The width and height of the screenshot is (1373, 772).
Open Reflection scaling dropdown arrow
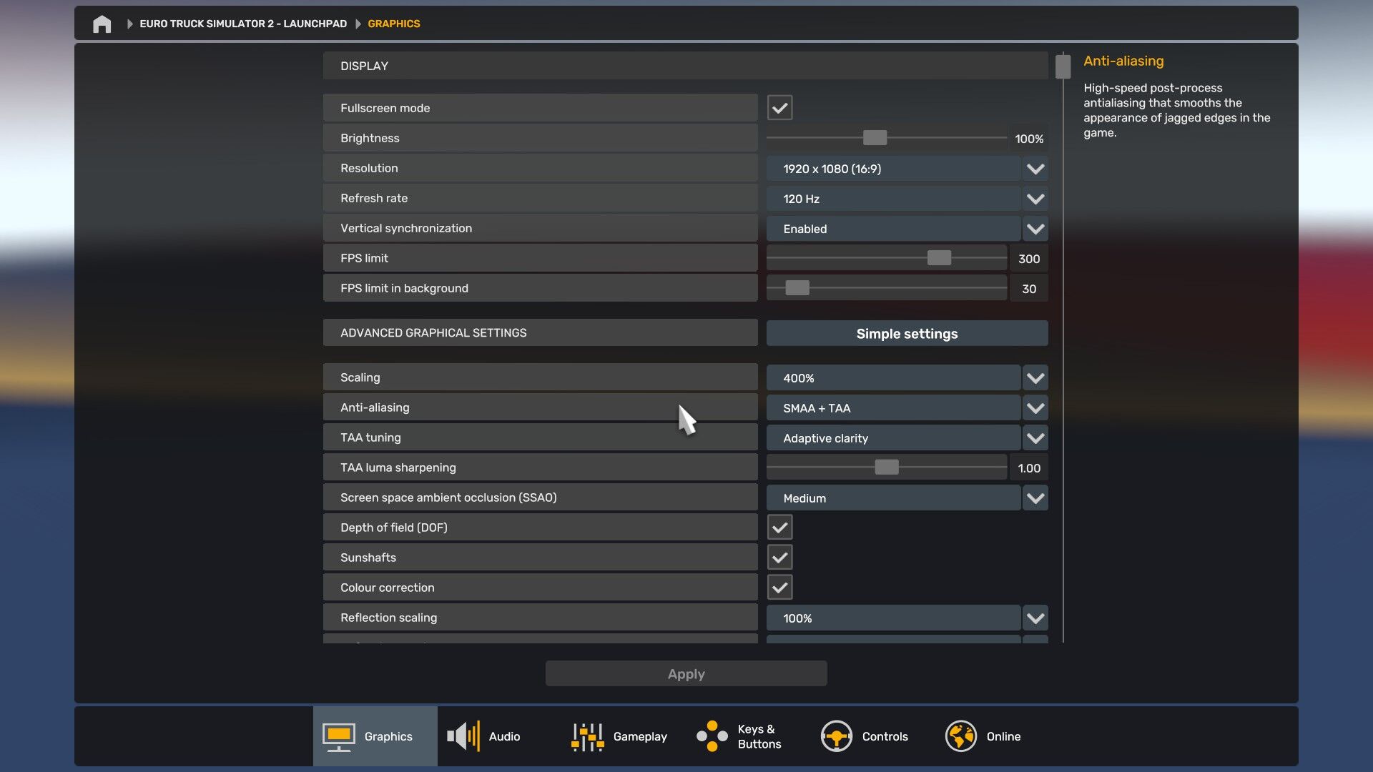[1035, 618]
